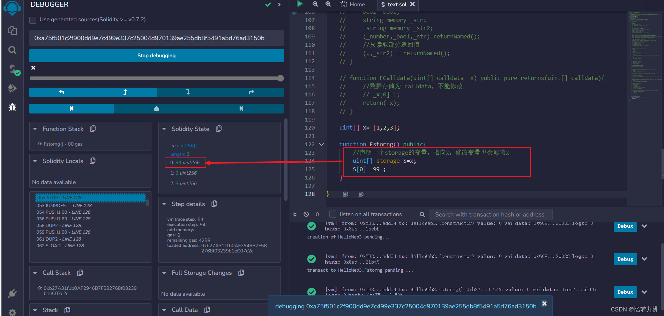Collapse the Call Stack panel
Viewport: 664px width, 316px height.
(35, 273)
